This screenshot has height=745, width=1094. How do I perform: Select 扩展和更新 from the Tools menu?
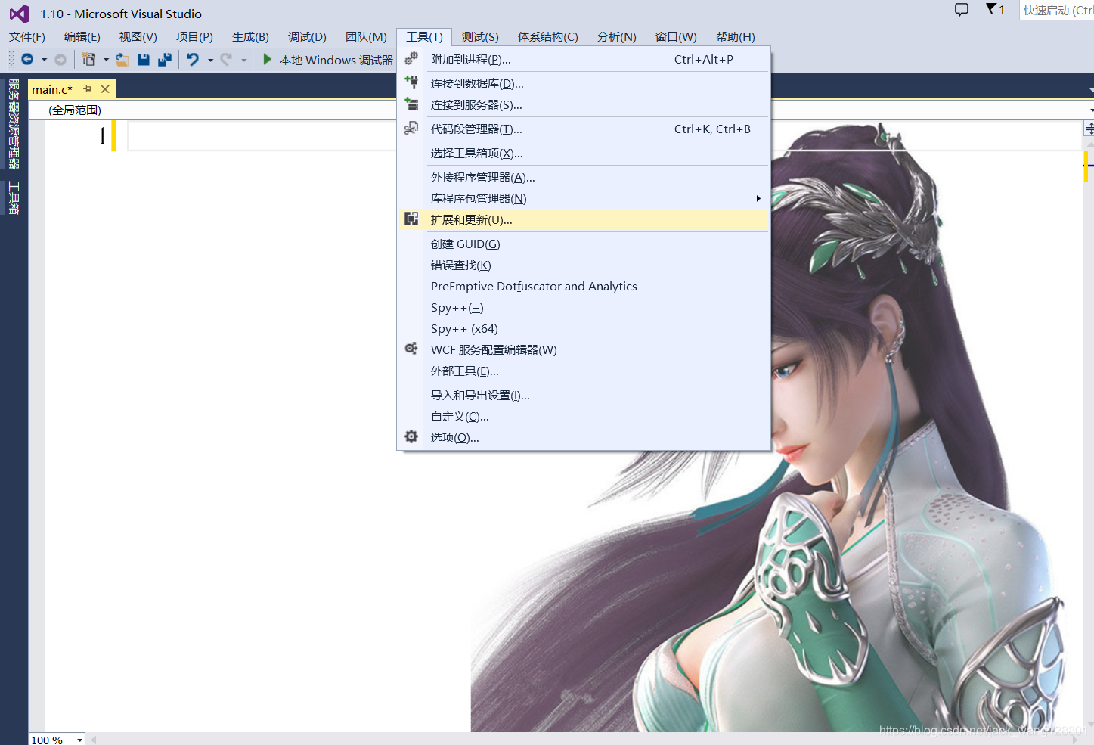(471, 219)
